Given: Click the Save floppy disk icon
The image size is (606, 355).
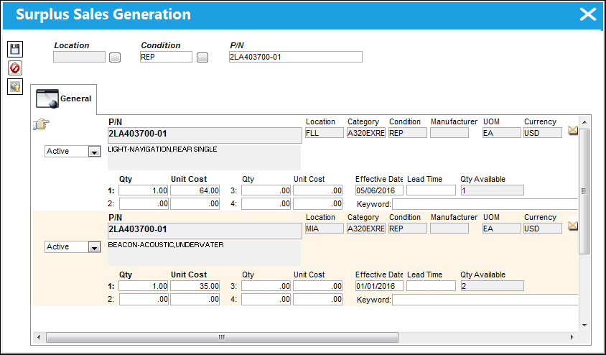Looking at the screenshot, I should (15, 49).
